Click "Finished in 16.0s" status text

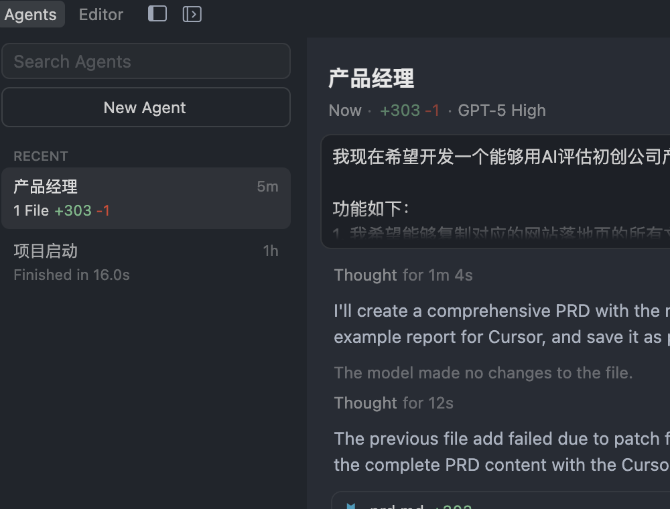coord(72,275)
